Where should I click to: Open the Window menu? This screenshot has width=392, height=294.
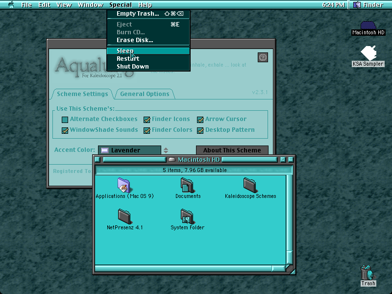click(91, 5)
